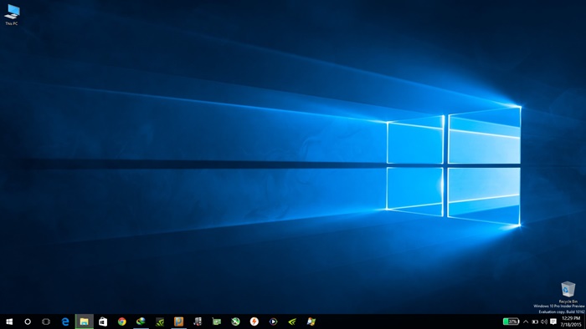Open the Windows flag-and-wrench taskbar icon
Screen dimensions: 586x329
pos(311,321)
